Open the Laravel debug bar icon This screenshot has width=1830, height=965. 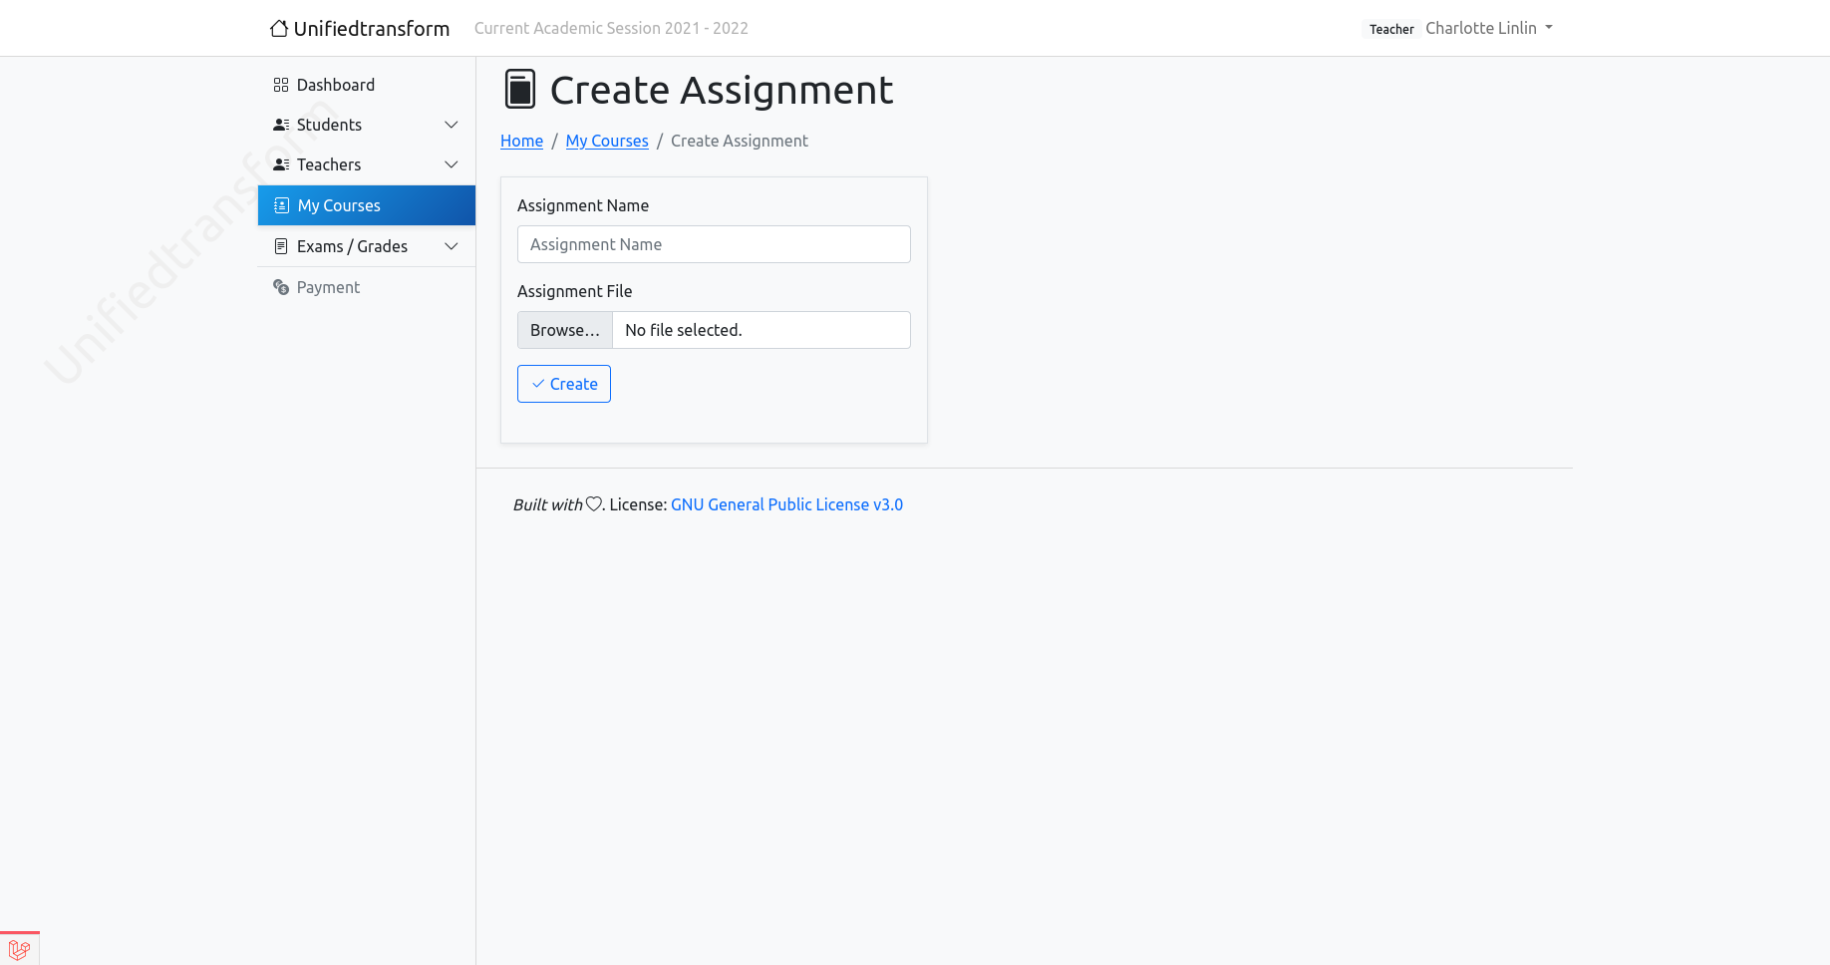(19, 949)
